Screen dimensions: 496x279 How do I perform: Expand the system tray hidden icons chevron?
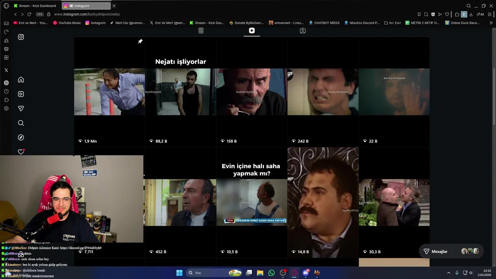[449, 273]
